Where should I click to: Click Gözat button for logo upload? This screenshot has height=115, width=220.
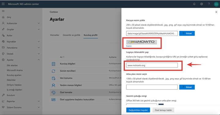point(187,33)
